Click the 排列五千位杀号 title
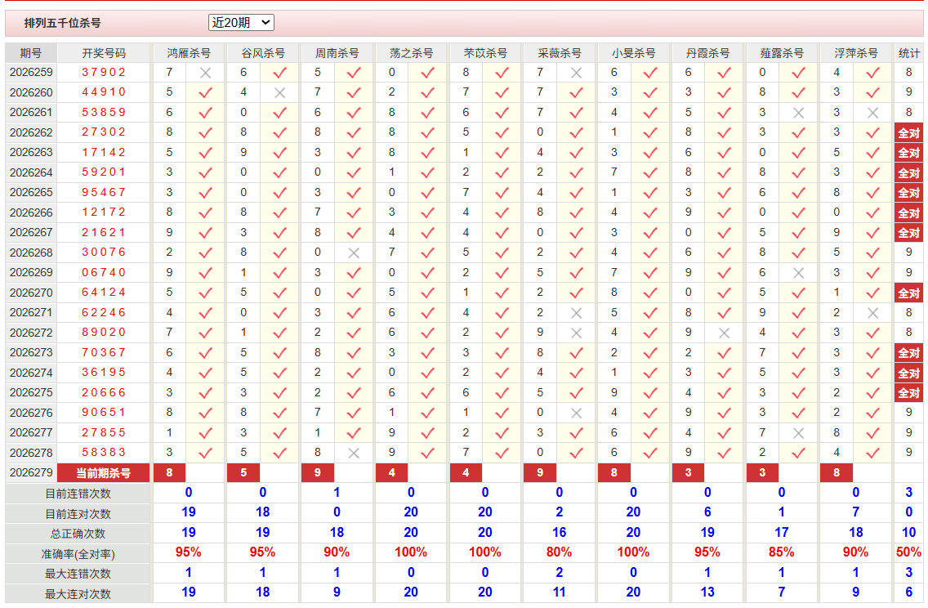 [x=62, y=23]
